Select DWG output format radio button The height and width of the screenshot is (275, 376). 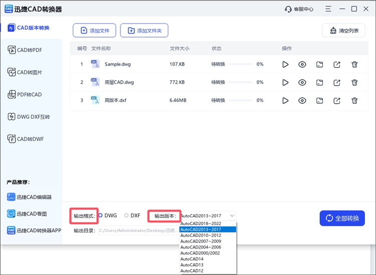100,215
